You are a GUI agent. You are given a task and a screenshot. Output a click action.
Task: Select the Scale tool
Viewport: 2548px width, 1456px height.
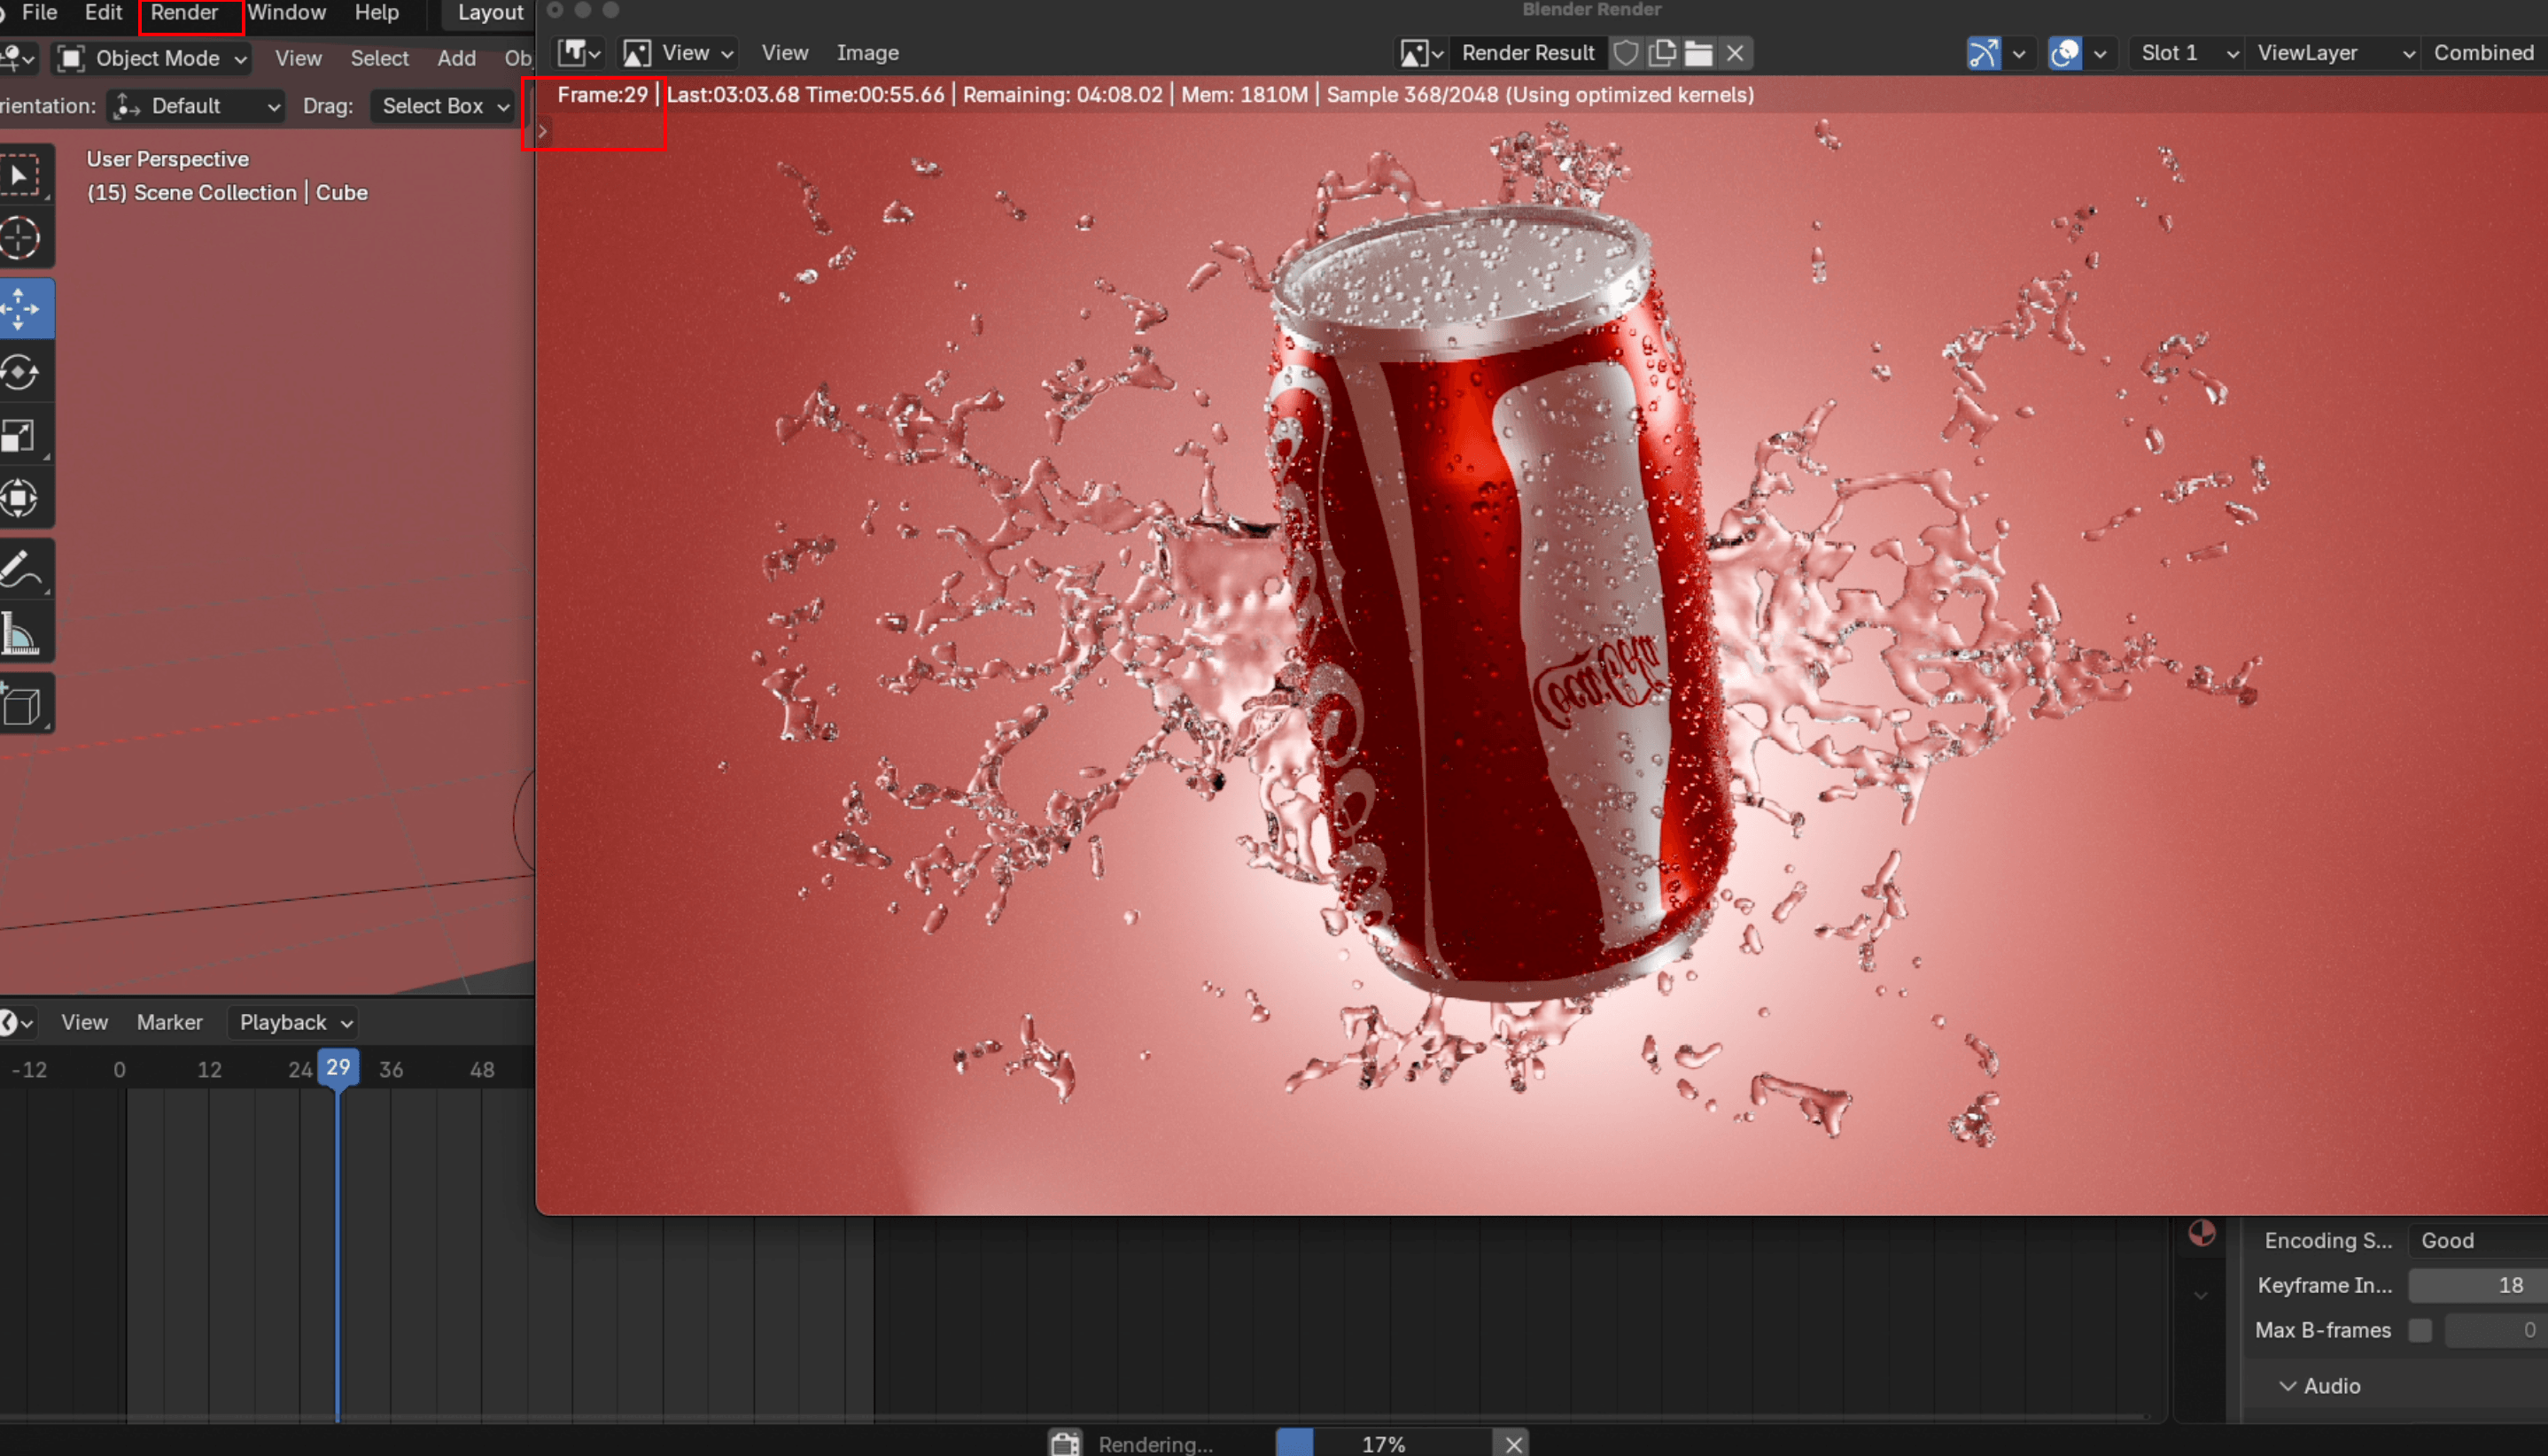(20, 435)
